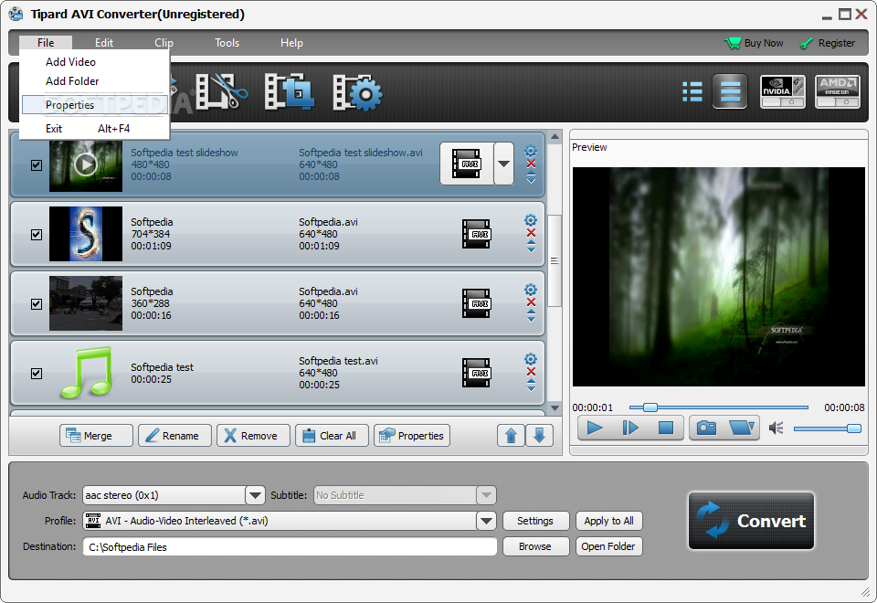
Task: Open settings gear for Softpedia test audio
Action: pyautogui.click(x=531, y=359)
